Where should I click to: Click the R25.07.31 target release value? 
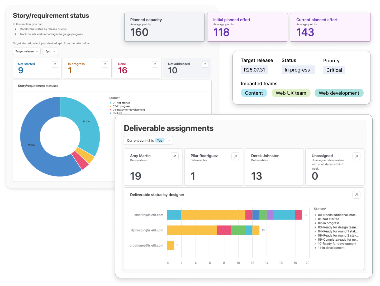pyautogui.click(x=254, y=70)
